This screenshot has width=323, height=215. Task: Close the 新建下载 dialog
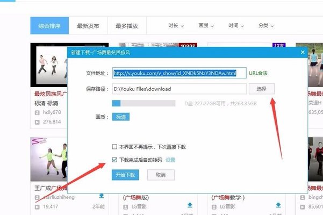coord(303,52)
